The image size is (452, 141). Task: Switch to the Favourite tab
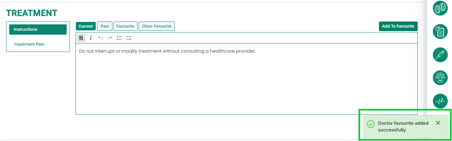[125, 26]
